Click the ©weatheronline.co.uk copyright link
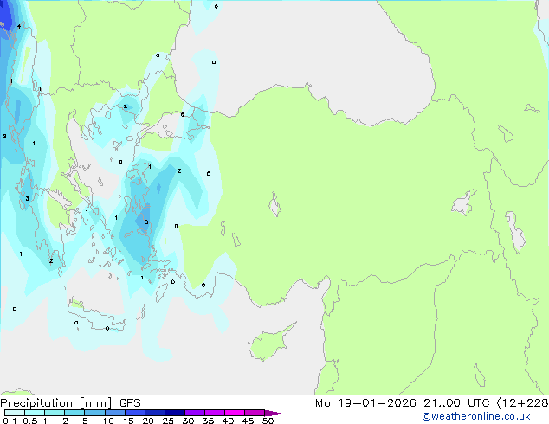 pos(475,416)
